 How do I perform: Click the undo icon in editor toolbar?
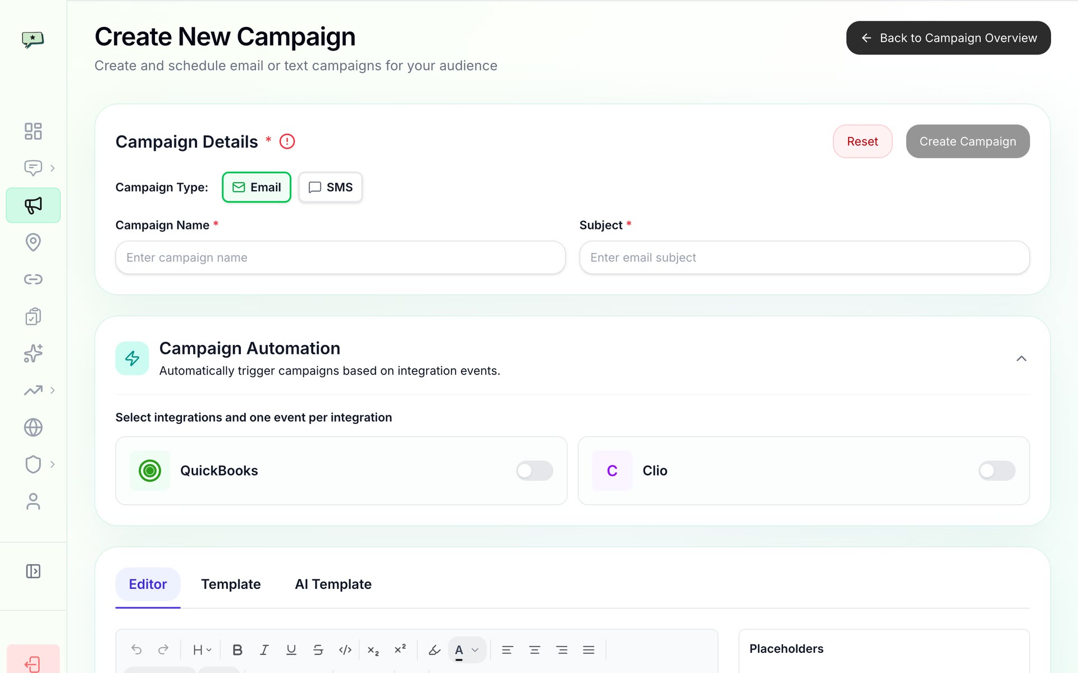[x=136, y=649]
